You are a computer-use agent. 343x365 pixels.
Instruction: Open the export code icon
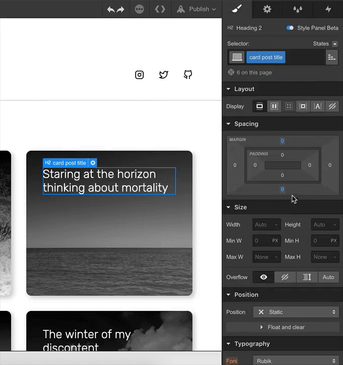tap(160, 9)
